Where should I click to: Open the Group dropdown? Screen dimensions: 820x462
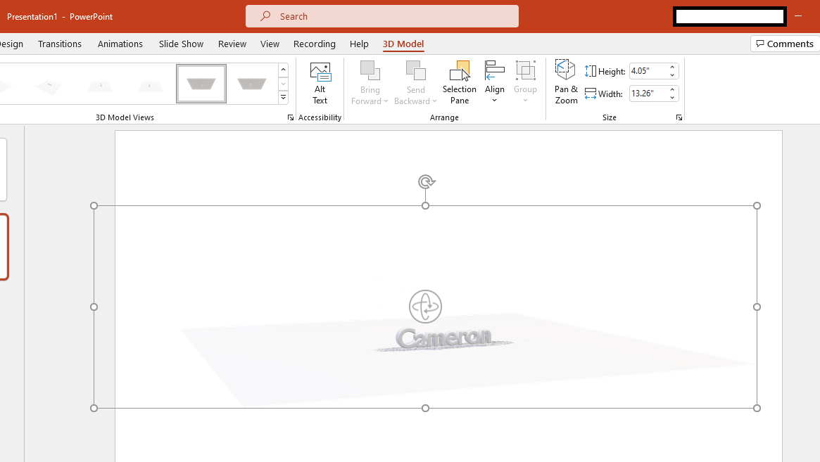coord(525,82)
